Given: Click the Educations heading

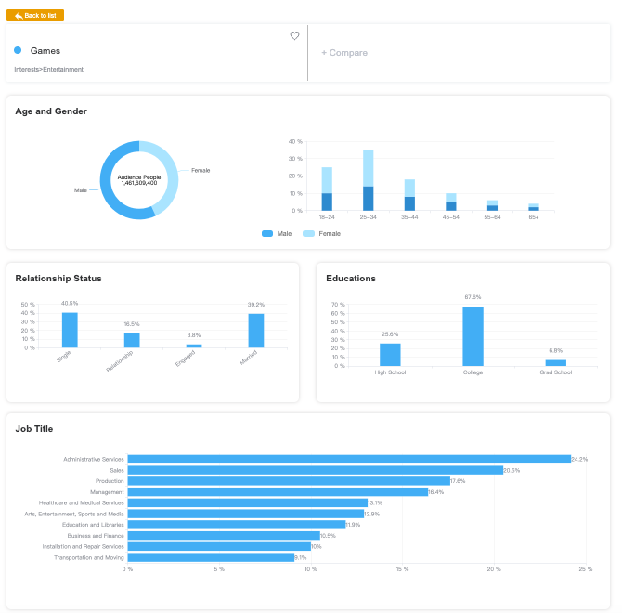Looking at the screenshot, I should [351, 279].
